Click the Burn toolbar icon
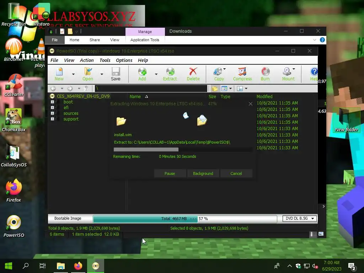The width and height of the screenshot is (364, 273). pyautogui.click(x=265, y=74)
